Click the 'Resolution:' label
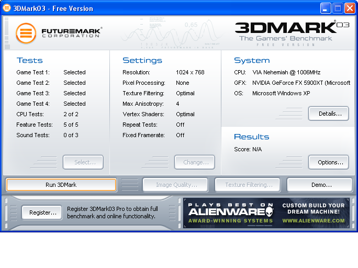 136,72
